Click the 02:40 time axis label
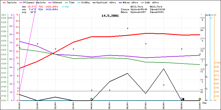This screenshot has height=110, width=221. (56, 105)
